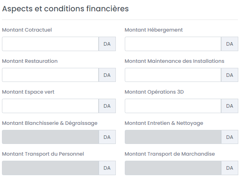Click the DA suffix beside Montant Hébergement
Viewport: 241px width, 181px height.
230,44
